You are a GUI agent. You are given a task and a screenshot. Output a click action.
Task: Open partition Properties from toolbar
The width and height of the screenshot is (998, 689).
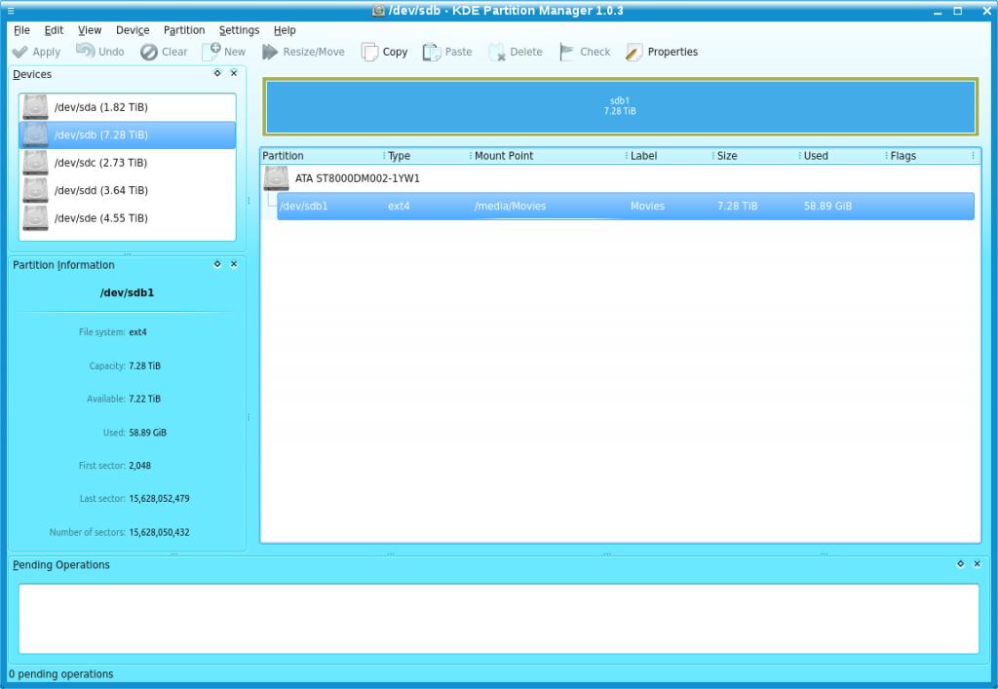coord(634,52)
